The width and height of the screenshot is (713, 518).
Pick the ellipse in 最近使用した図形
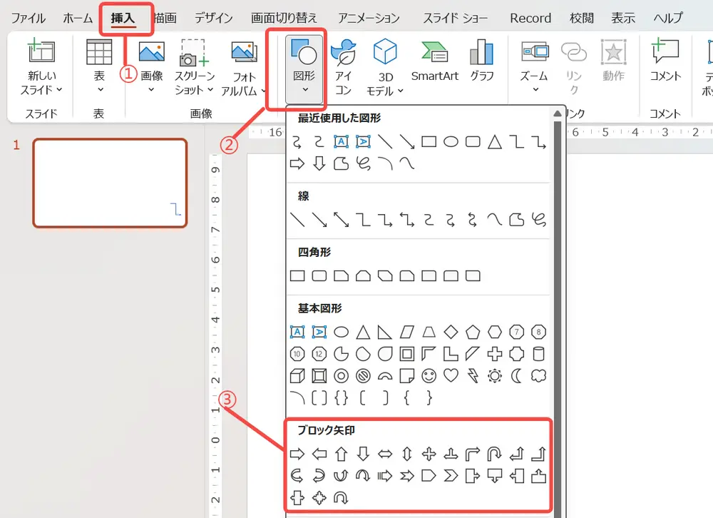(x=451, y=141)
